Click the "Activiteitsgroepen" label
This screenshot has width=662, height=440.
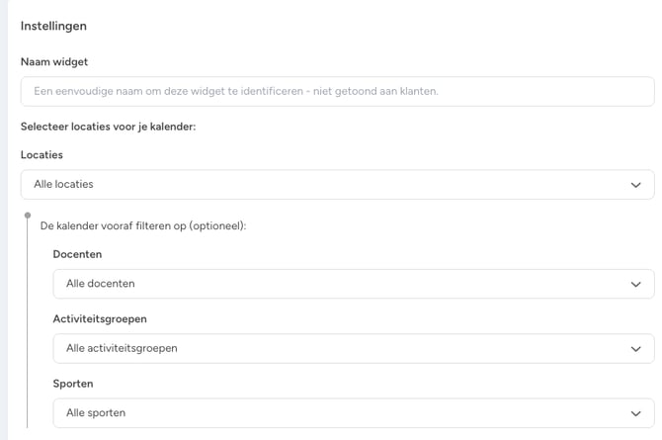point(99,319)
